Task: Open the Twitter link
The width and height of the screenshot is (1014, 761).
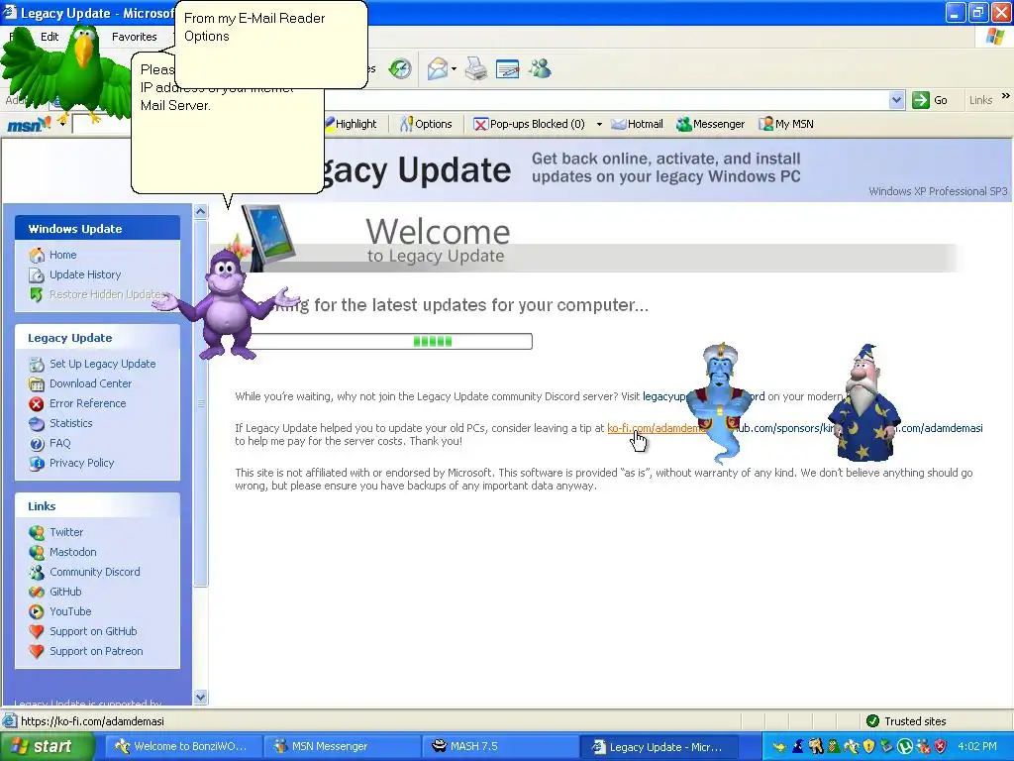Action: (x=66, y=532)
